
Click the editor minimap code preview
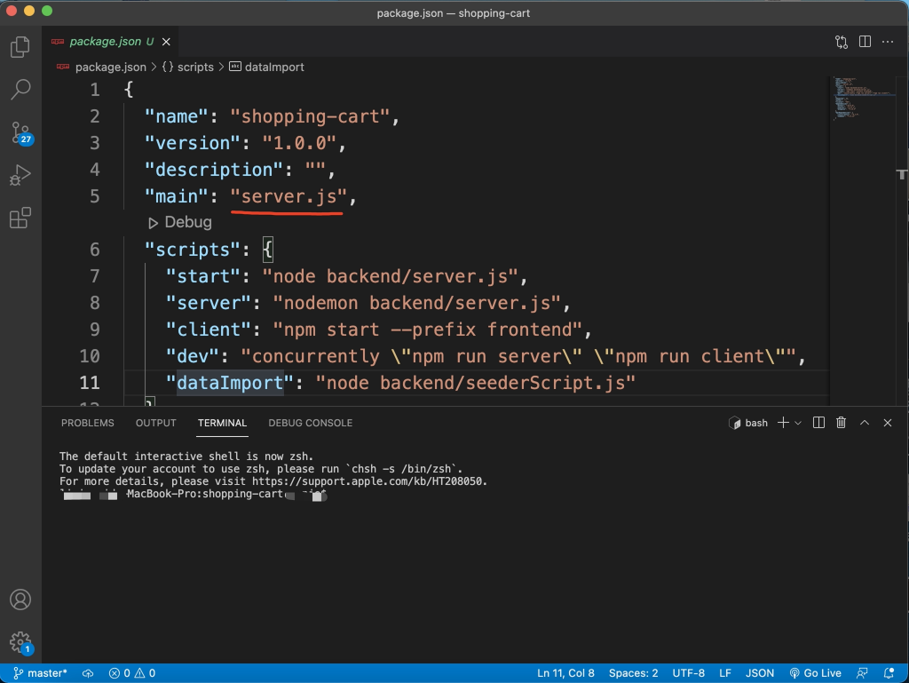tap(862, 99)
